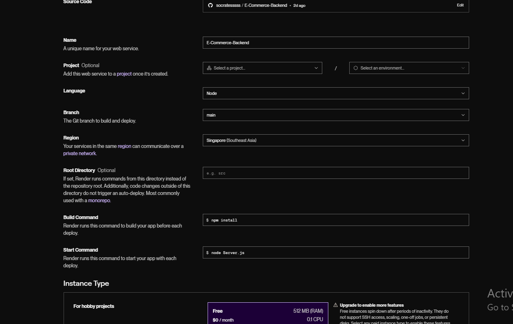Image resolution: width=513 pixels, height=324 pixels.
Task: Click the Name field with E-Commerce-Backend
Action: [x=336, y=43]
